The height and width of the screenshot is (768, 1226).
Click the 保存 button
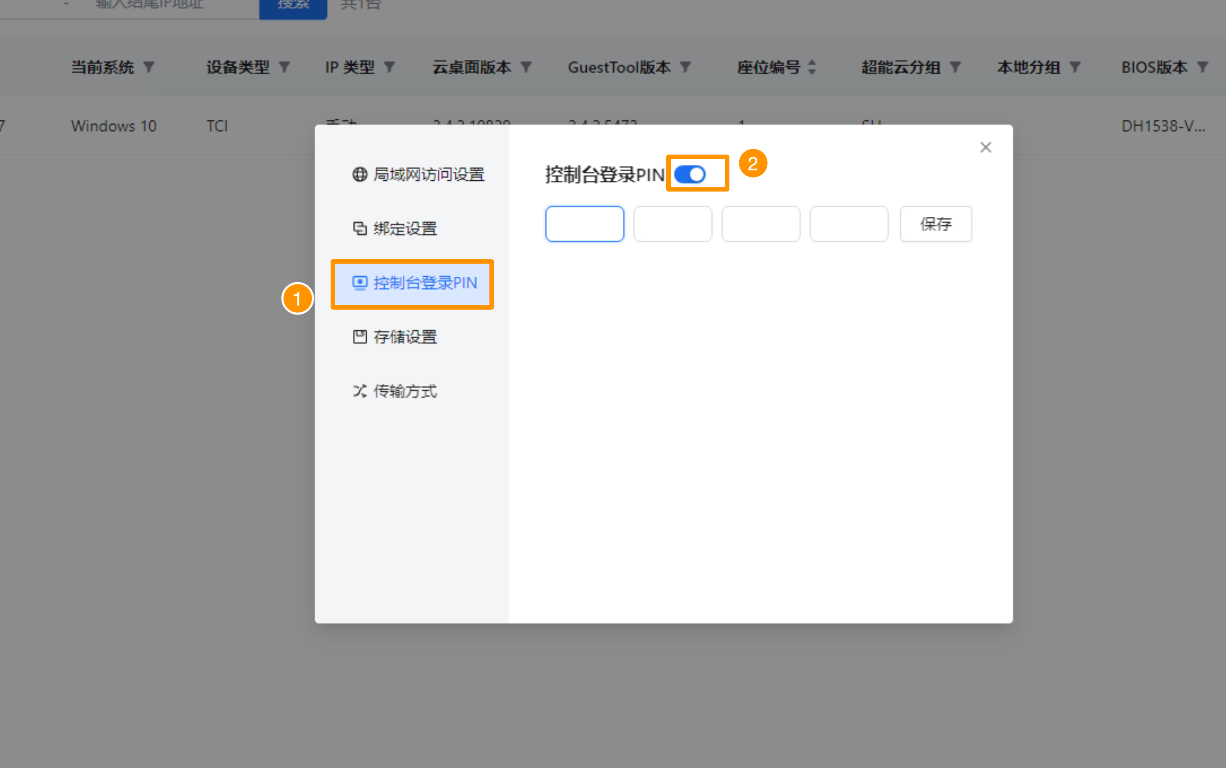click(936, 224)
